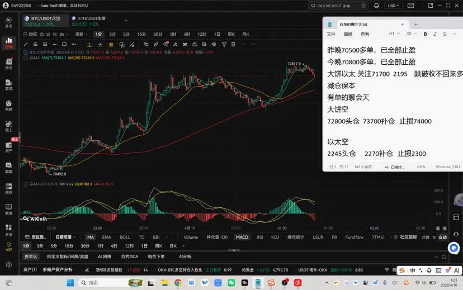Viewport: 463px width, 290px height.
Task: Open the 合约DCA panel tab
Action: coord(130,256)
